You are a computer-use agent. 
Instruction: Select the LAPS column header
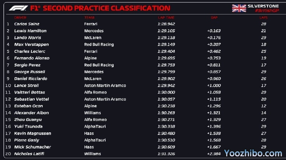click(x=264, y=18)
